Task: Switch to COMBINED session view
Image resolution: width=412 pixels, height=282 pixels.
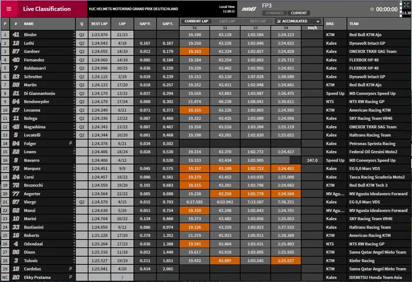Action: [274, 13]
